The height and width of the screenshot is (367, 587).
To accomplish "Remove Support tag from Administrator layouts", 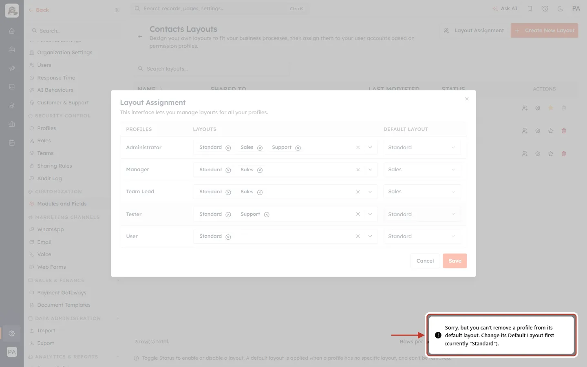I will (x=298, y=148).
